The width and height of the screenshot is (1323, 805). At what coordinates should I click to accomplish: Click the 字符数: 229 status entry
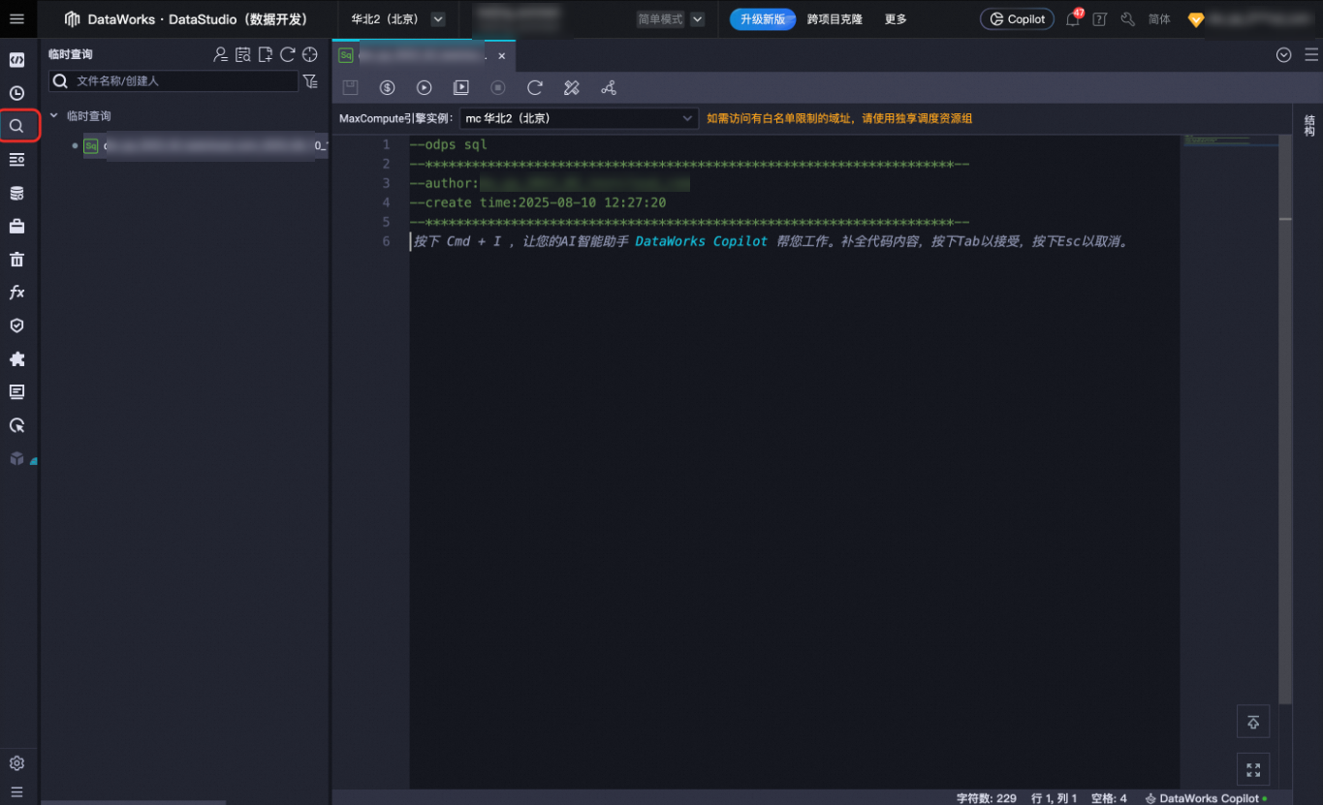(987, 798)
